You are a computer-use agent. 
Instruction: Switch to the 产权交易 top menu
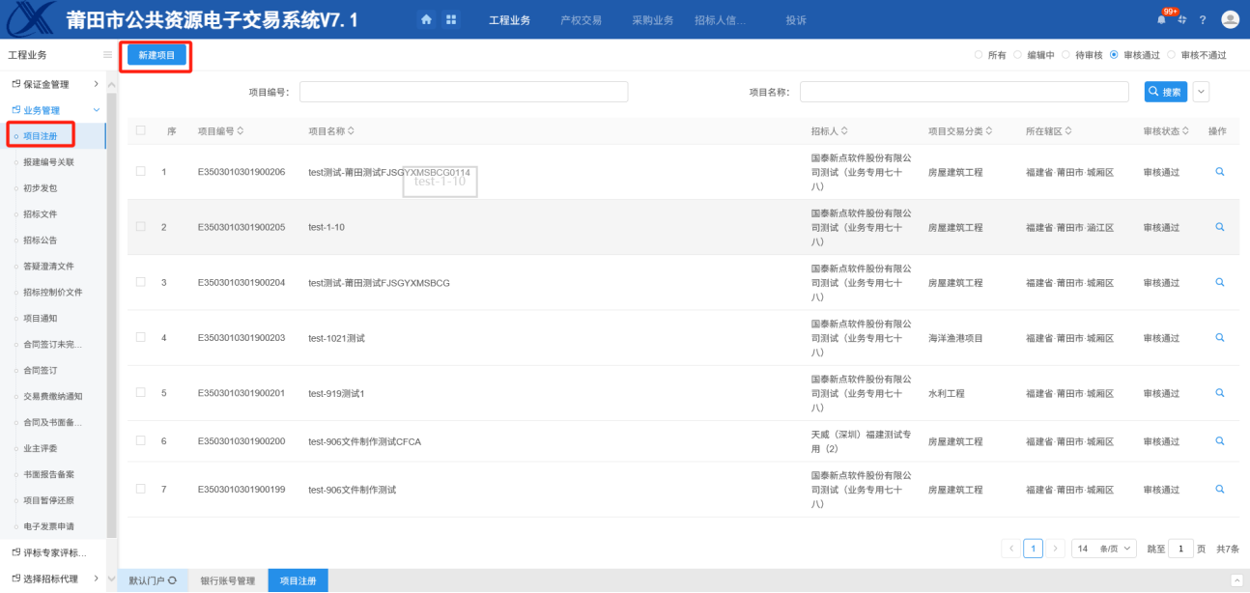pos(581,20)
